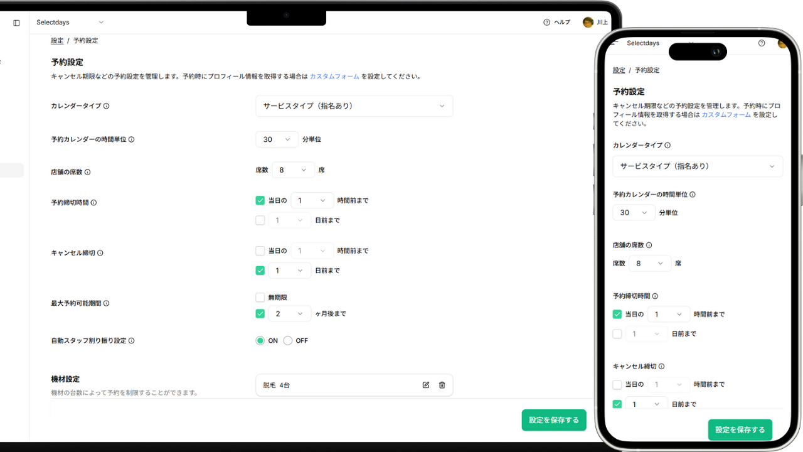Open the 2 ヶ月後まで months dropdown
The width and height of the screenshot is (803, 452).
(290, 313)
